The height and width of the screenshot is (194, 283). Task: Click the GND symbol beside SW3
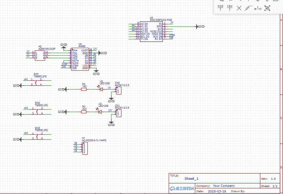pos(17,139)
